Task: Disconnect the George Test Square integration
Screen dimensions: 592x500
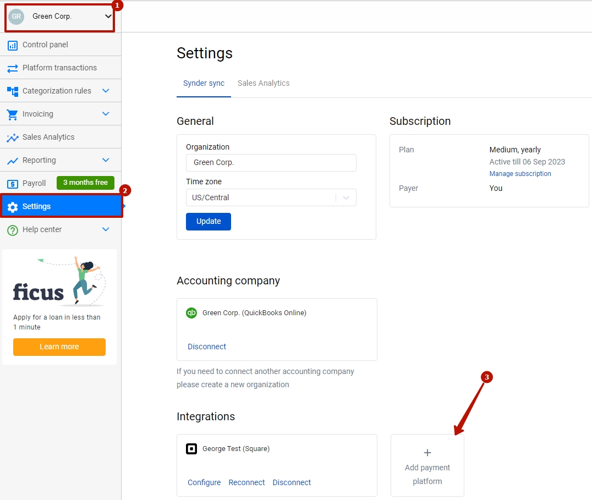Action: (292, 482)
